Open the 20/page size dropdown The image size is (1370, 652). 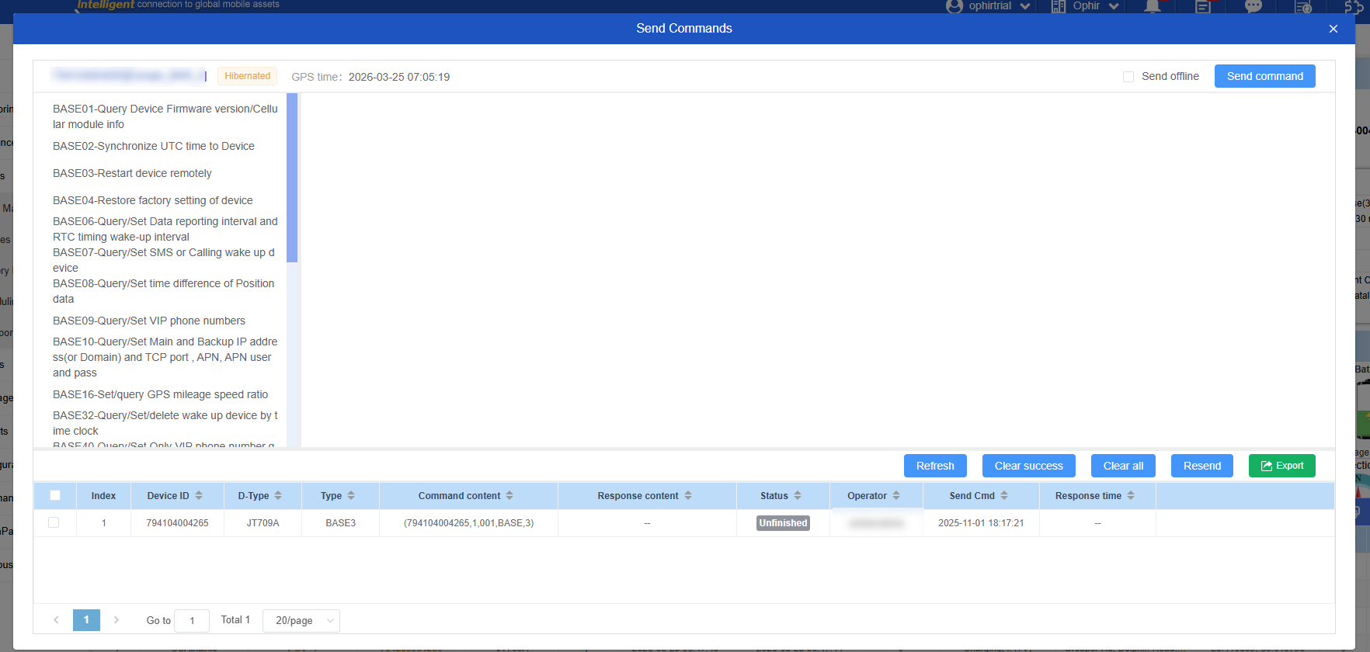coord(301,621)
